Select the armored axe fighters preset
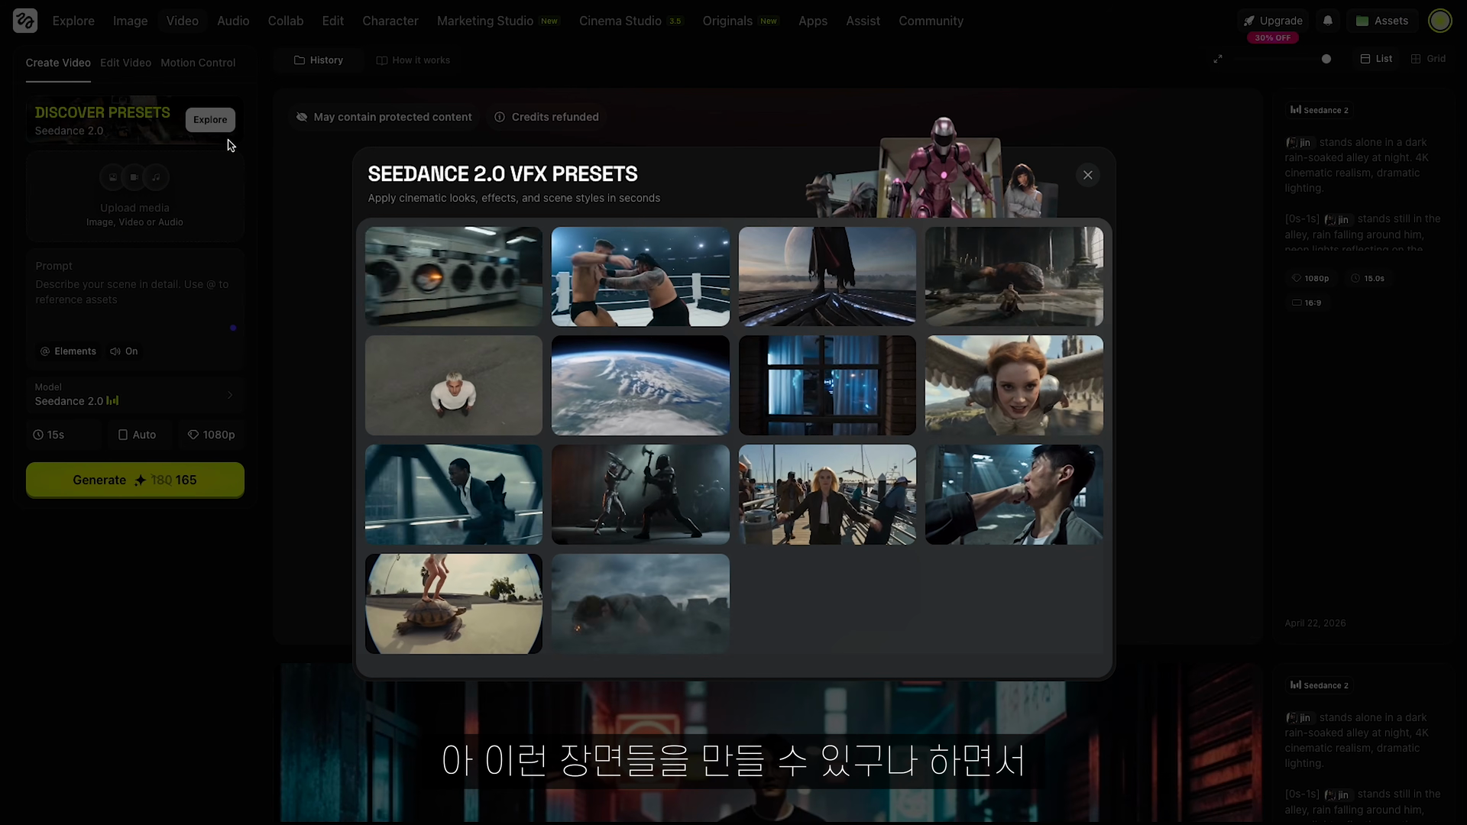Screen dimensions: 1467x825 coord(640,495)
